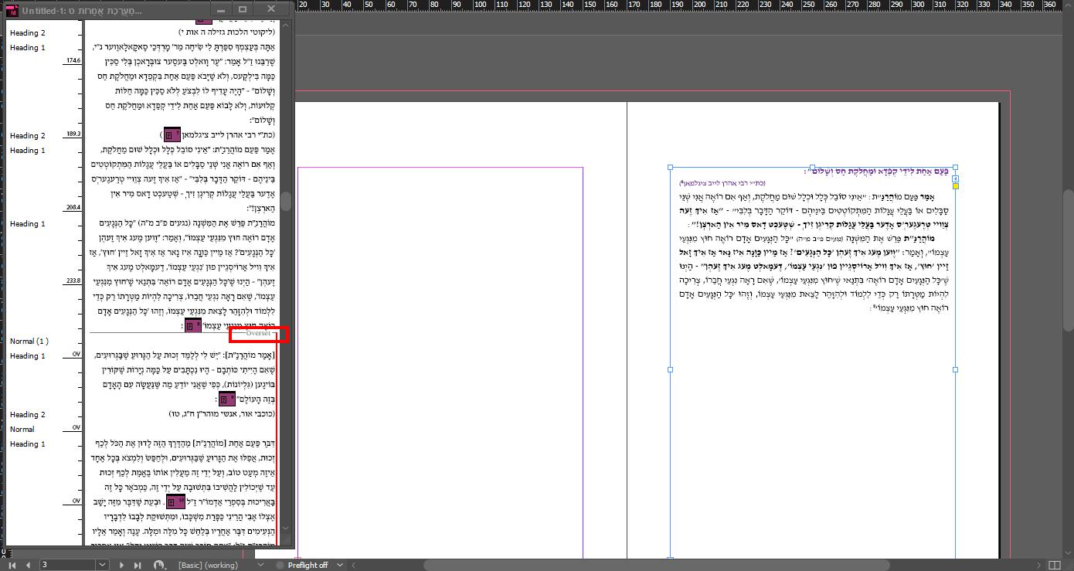Viewport: 1074px width, 571px height.
Task: Click the footnote marker numbered 10 near אדמו"ר ז"ל
Action: 175,502
